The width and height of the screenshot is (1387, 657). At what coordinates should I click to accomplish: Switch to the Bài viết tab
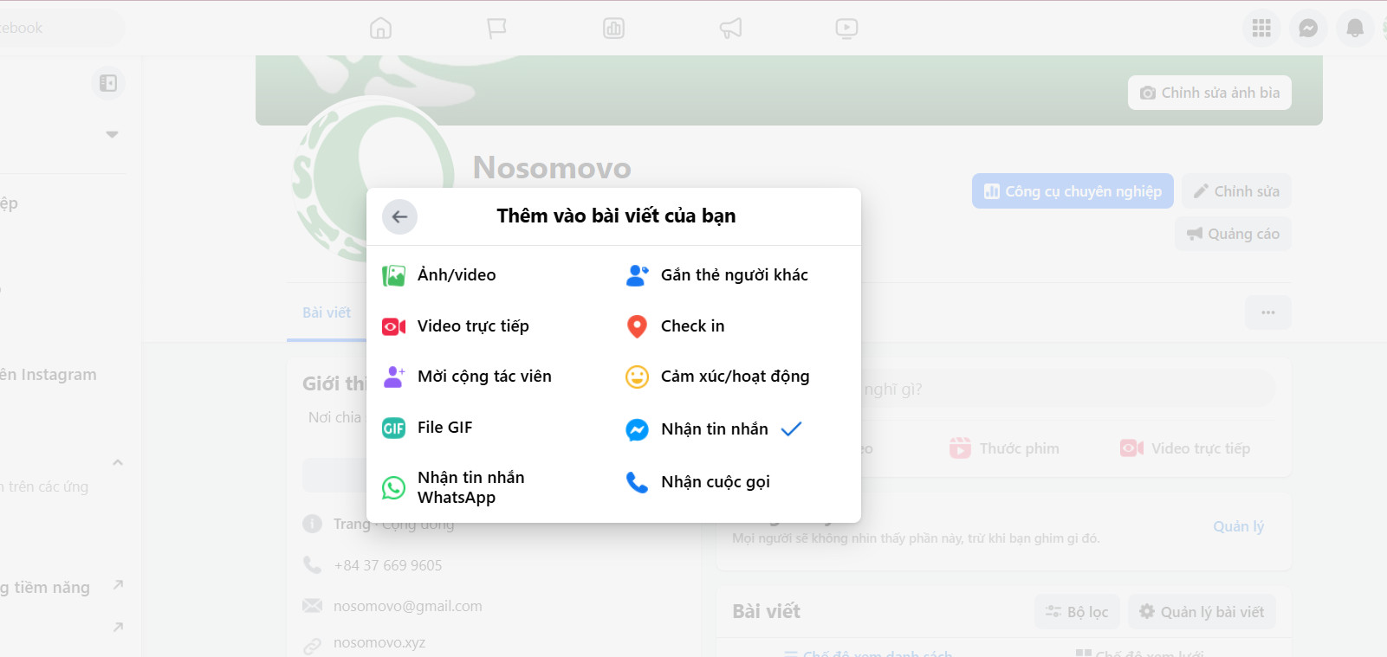pos(327,312)
